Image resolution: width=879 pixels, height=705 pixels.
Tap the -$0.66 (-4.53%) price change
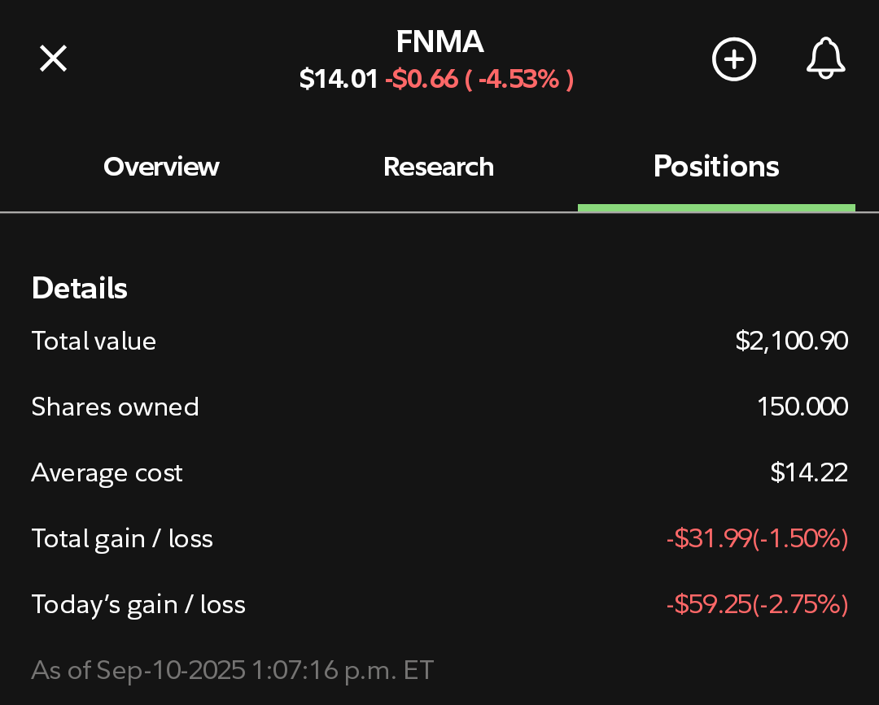479,78
